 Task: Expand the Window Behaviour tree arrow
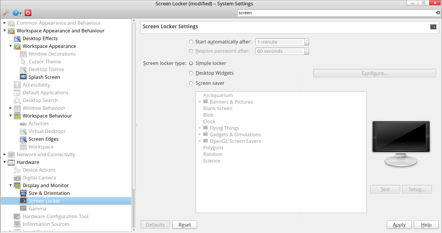tap(10, 108)
